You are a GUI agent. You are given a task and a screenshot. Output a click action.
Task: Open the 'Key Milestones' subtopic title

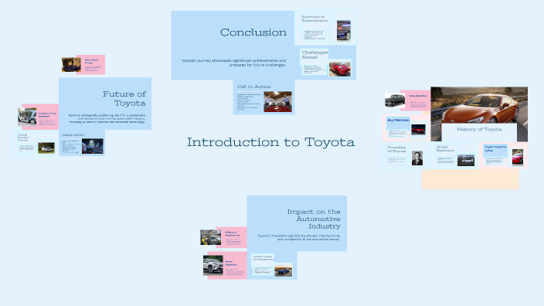click(398, 121)
